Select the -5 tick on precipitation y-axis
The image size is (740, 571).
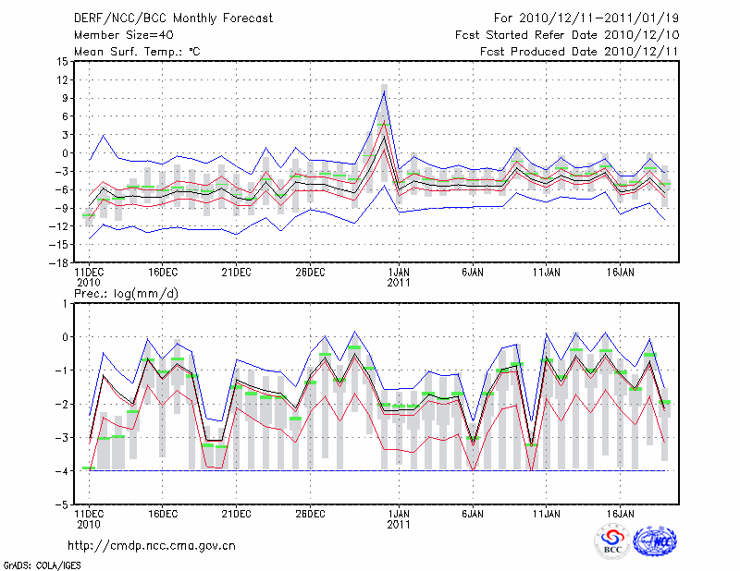(61, 505)
